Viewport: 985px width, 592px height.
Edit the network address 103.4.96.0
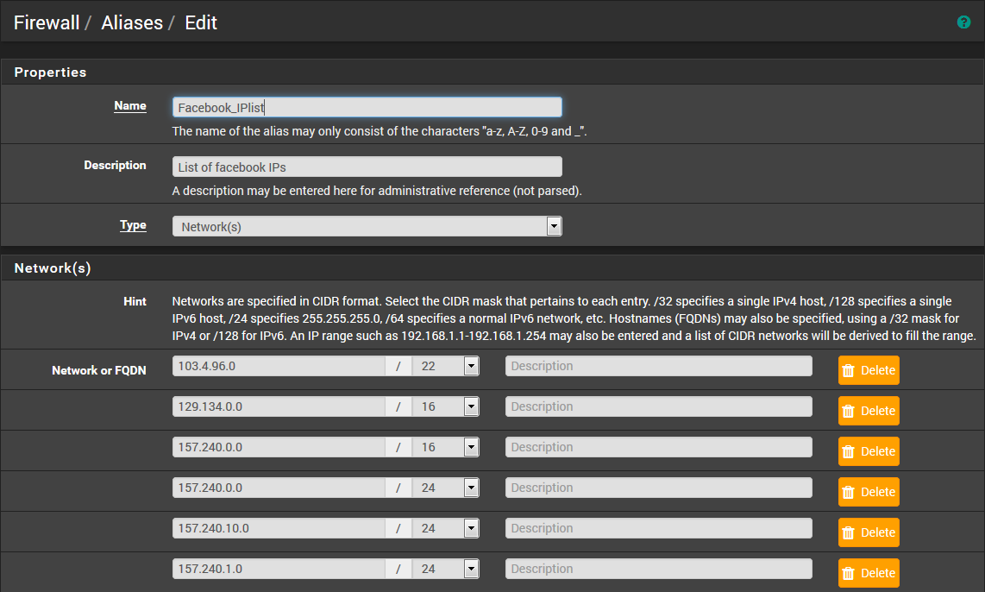(x=279, y=366)
